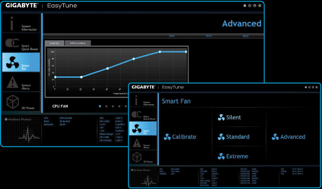Viewport: 322px width, 189px height.
Task: Click the Hardware Monitor dot in the front window
Action: [132, 170]
